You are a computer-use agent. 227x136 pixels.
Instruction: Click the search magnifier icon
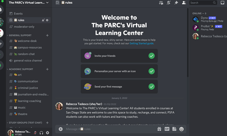(x=214, y=3)
